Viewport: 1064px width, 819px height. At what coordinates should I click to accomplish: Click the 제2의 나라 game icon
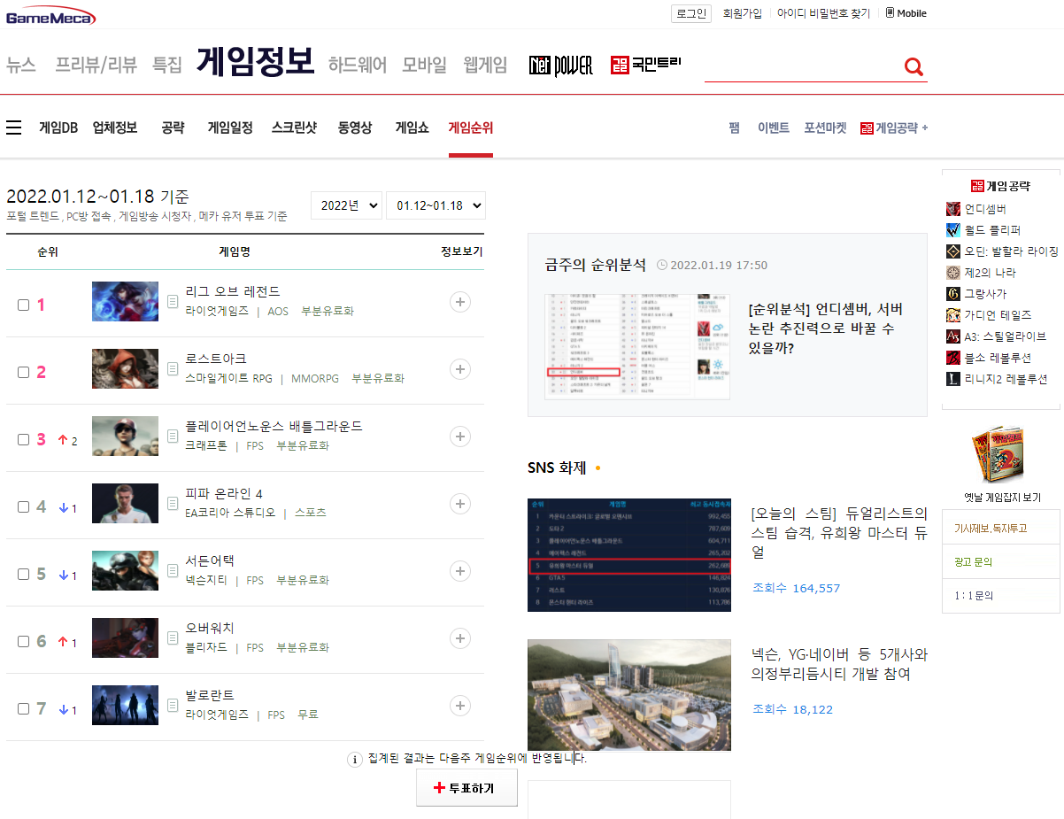coord(953,273)
